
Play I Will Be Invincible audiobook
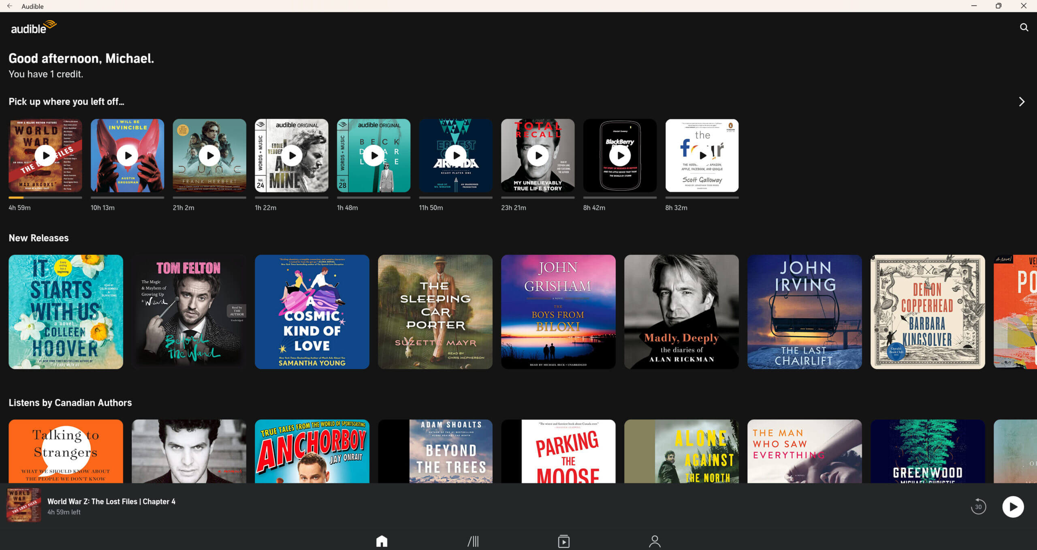pyautogui.click(x=128, y=155)
